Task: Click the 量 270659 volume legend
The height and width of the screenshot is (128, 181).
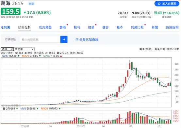Action: pos(10,108)
